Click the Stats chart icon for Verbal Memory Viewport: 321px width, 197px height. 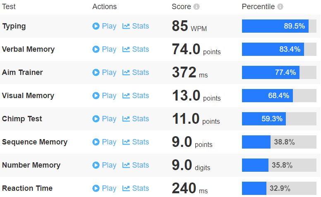coord(126,49)
